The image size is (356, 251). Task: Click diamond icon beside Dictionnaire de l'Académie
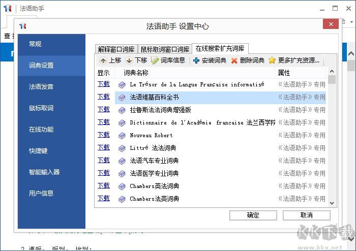point(122,123)
